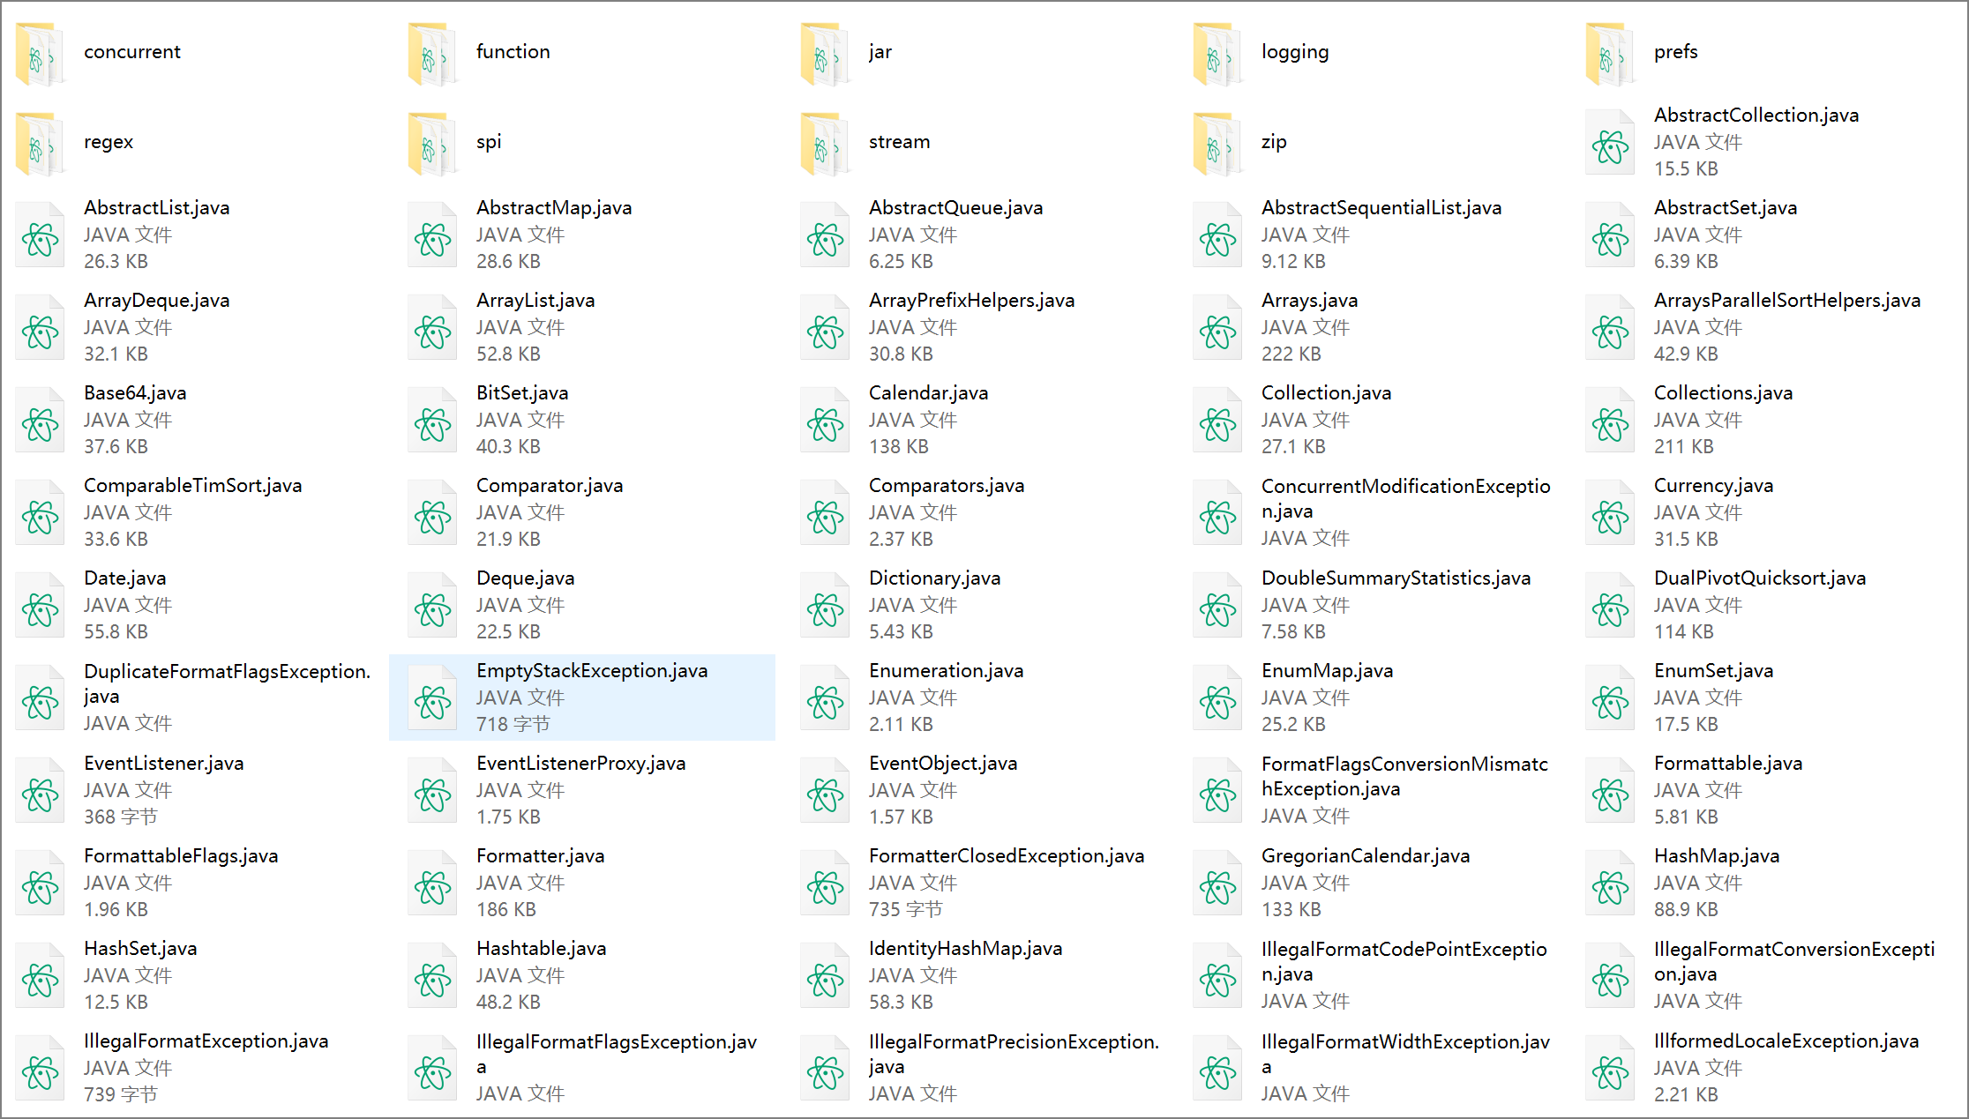
Task: Select the Comparator.java file icon
Action: (433, 512)
